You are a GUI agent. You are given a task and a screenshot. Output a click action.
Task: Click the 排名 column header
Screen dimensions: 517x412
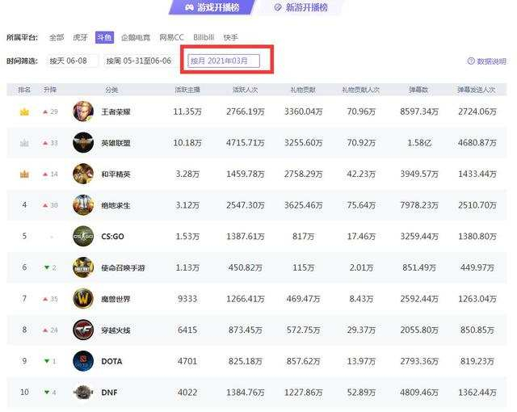pyautogui.click(x=24, y=90)
